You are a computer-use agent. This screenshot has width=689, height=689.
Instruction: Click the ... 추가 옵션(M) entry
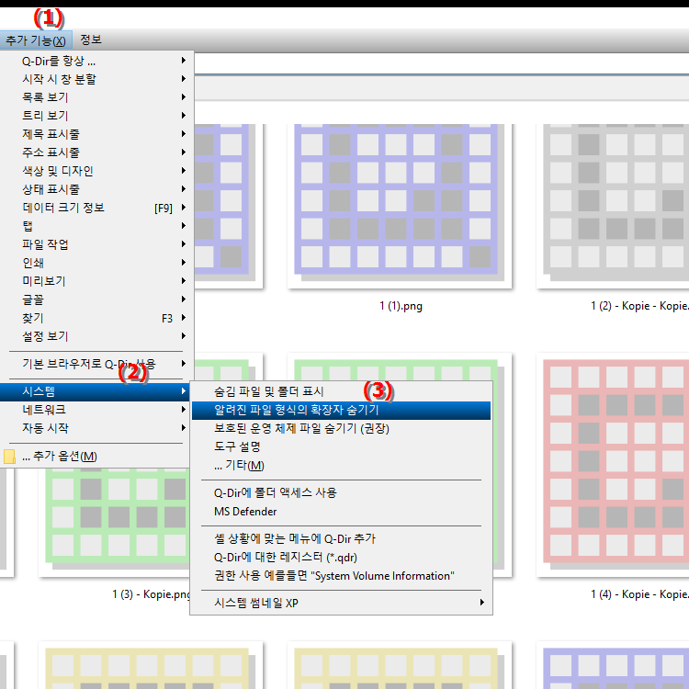(x=95, y=457)
